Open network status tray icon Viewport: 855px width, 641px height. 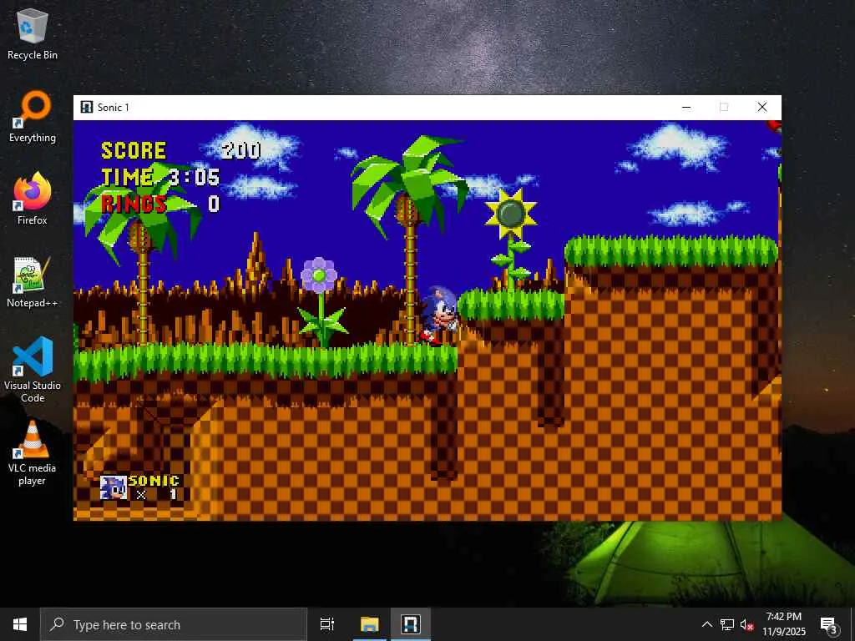coord(727,624)
